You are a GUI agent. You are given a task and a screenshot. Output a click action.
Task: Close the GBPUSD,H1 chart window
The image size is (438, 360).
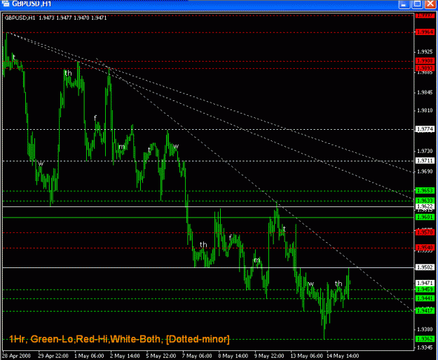[x=430, y=4]
